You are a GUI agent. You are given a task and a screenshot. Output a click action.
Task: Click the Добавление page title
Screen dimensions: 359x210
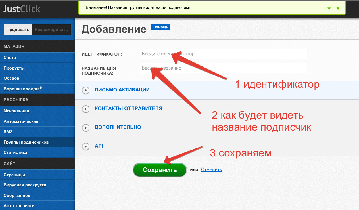(114, 29)
